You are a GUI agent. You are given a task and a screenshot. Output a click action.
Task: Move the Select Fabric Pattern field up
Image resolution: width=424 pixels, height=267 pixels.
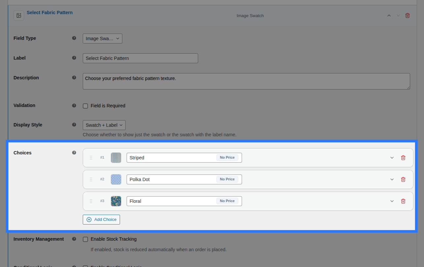389,15
